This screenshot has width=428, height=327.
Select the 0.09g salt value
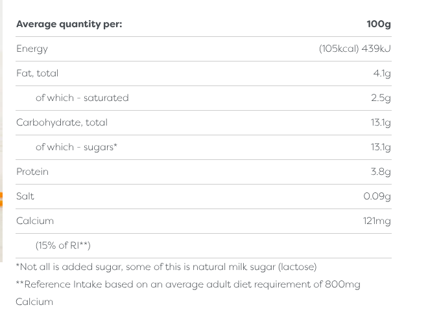pos(377,196)
